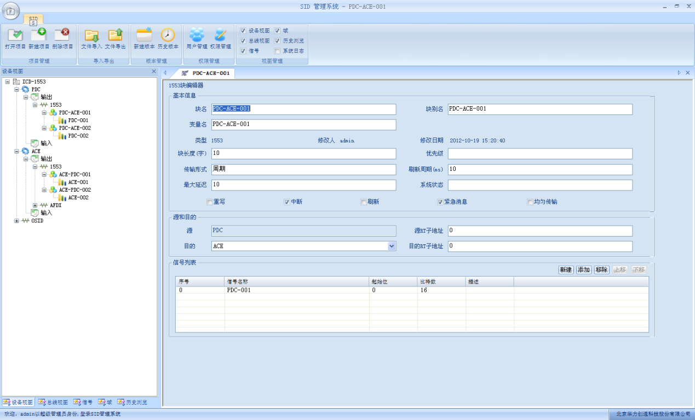Close the 设备视图 side panel

(x=154, y=72)
